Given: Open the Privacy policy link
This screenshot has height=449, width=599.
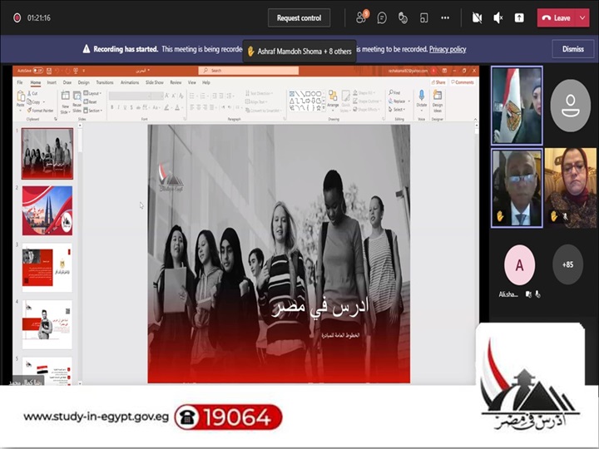Looking at the screenshot, I should coord(448,49).
